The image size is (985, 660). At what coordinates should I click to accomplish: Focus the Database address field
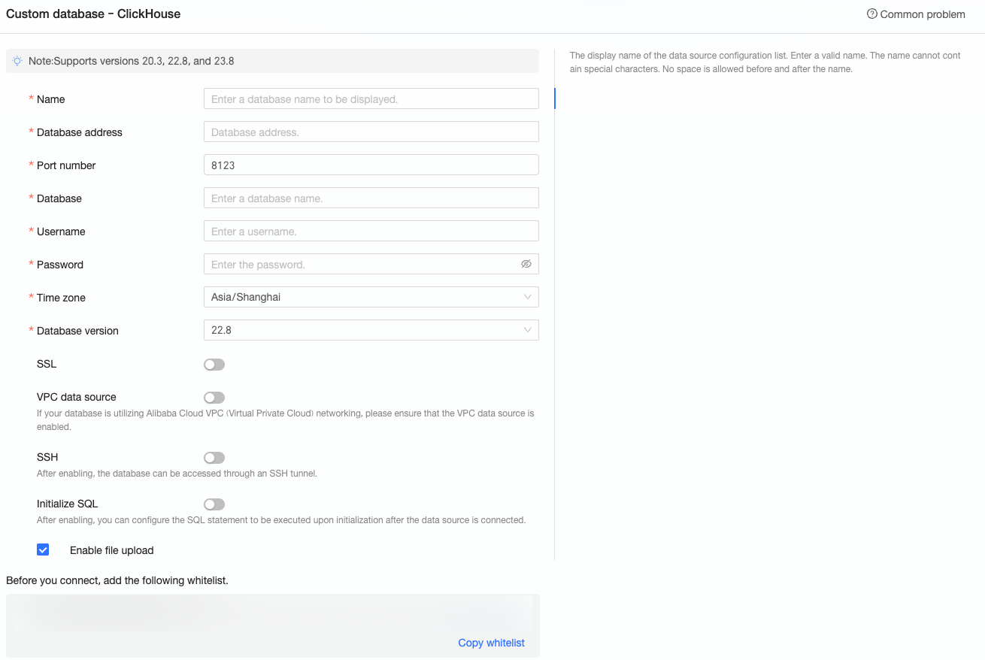click(371, 132)
